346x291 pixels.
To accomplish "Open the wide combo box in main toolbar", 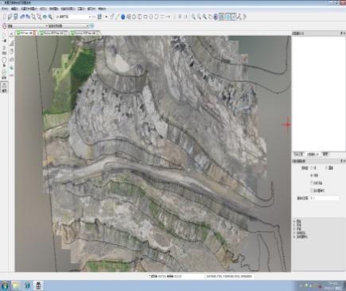I will pyautogui.click(x=74, y=17).
